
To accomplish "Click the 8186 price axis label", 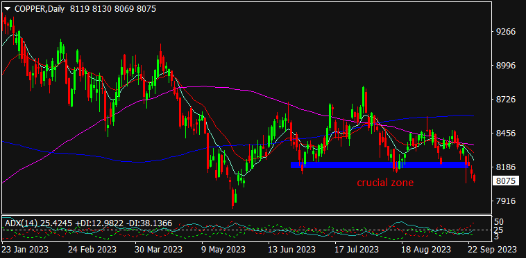I will [506, 167].
